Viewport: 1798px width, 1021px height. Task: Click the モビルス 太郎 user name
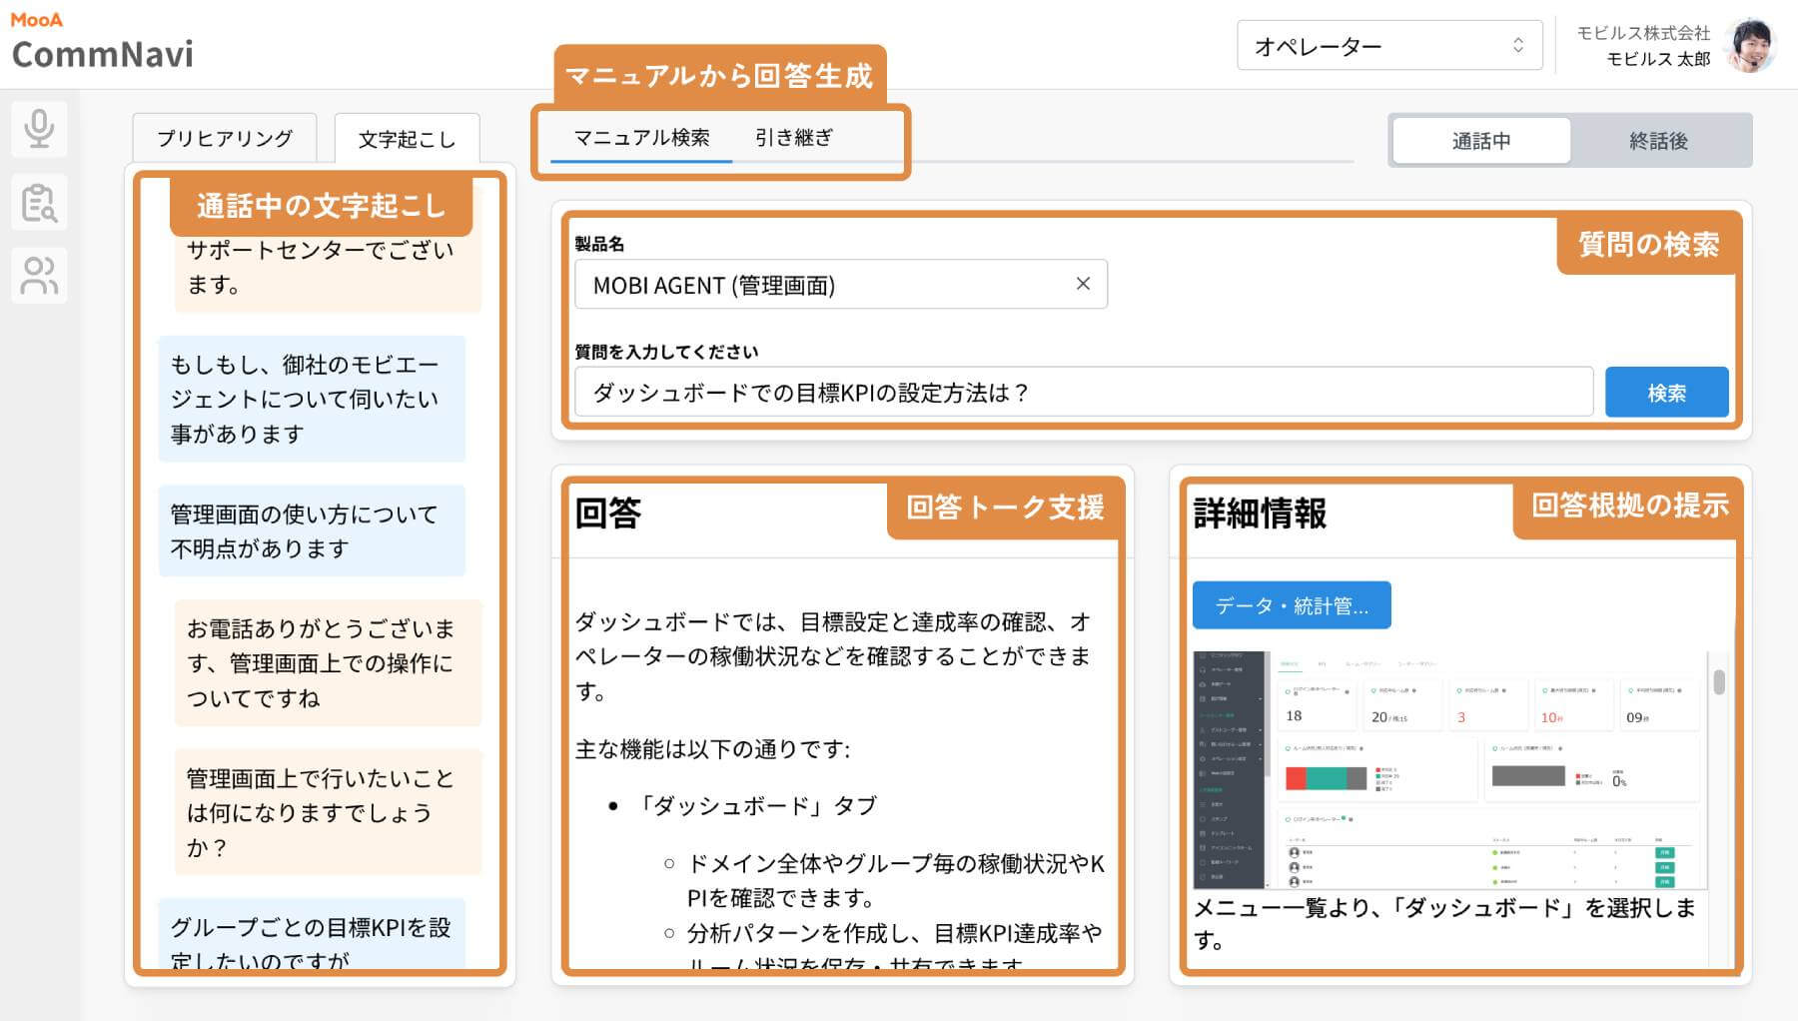[1657, 59]
